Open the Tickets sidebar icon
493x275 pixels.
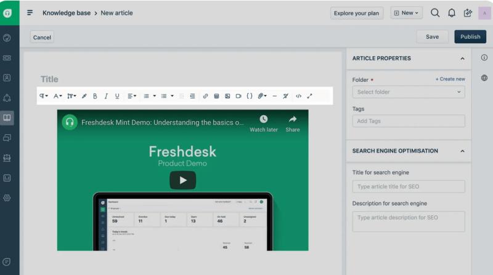click(x=7, y=58)
